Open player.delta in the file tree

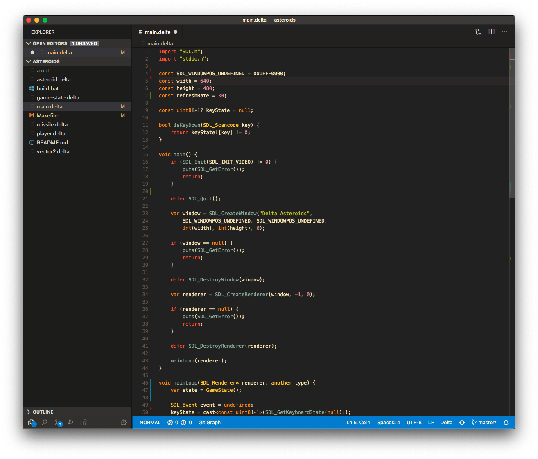click(x=77, y=133)
